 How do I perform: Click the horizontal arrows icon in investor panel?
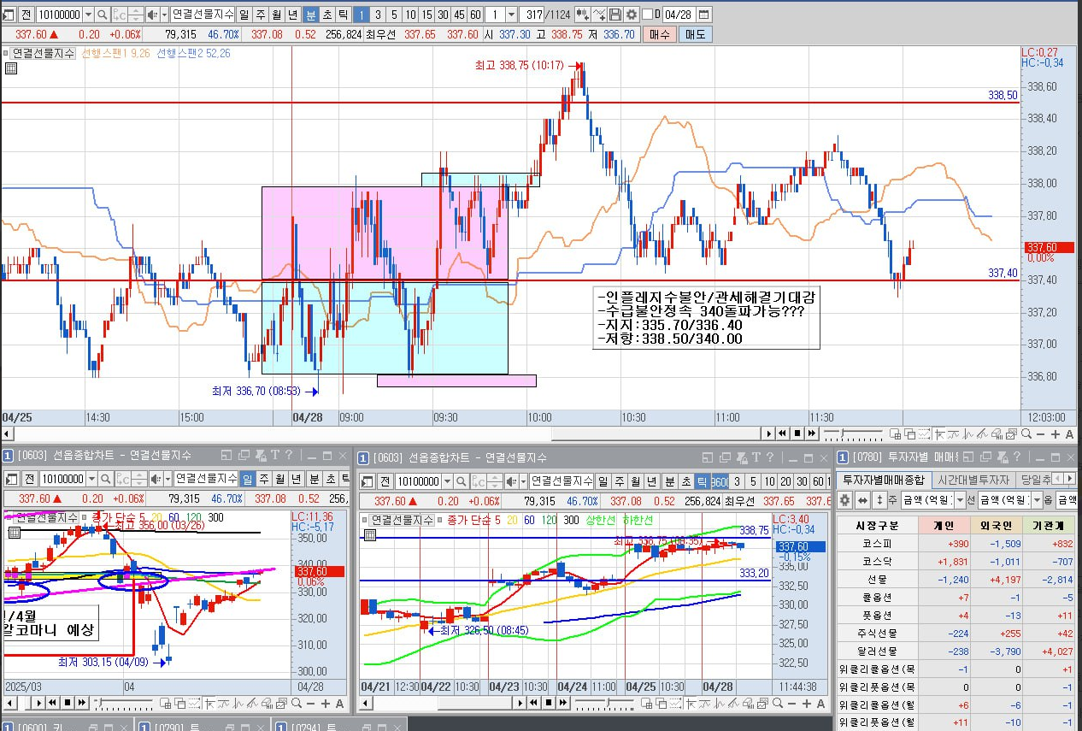click(862, 500)
